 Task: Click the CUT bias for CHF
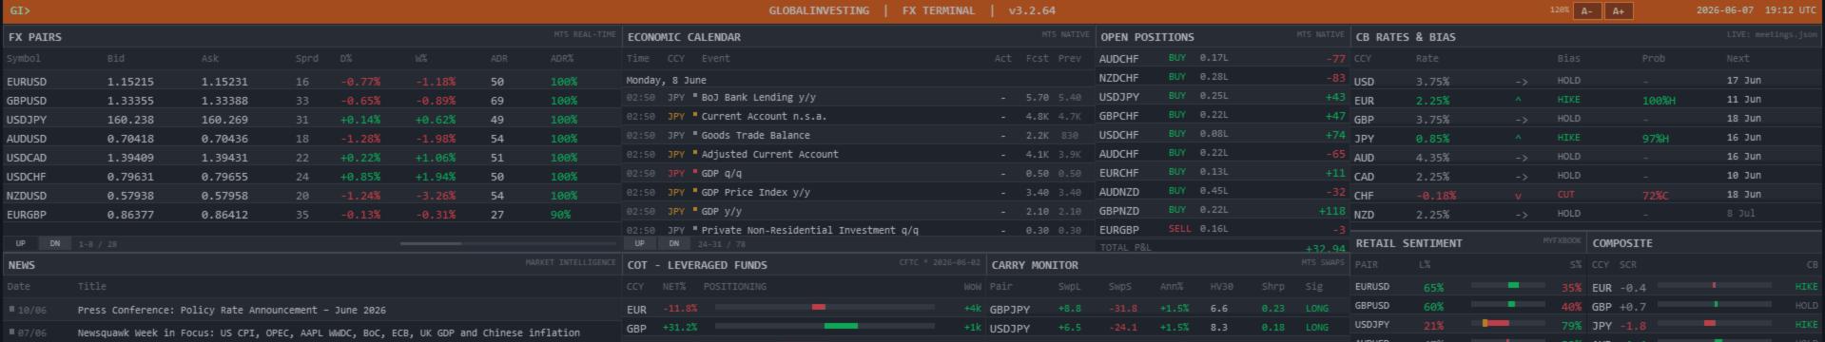(1565, 195)
